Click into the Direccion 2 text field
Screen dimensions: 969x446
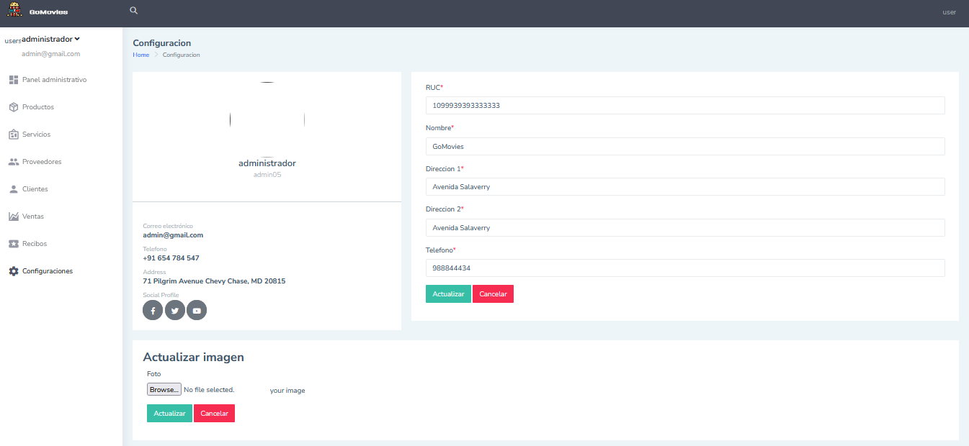(684, 228)
